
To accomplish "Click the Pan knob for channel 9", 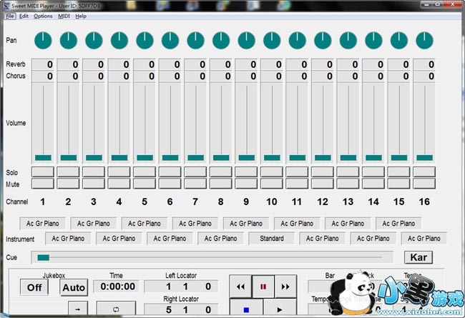I will pos(246,41).
